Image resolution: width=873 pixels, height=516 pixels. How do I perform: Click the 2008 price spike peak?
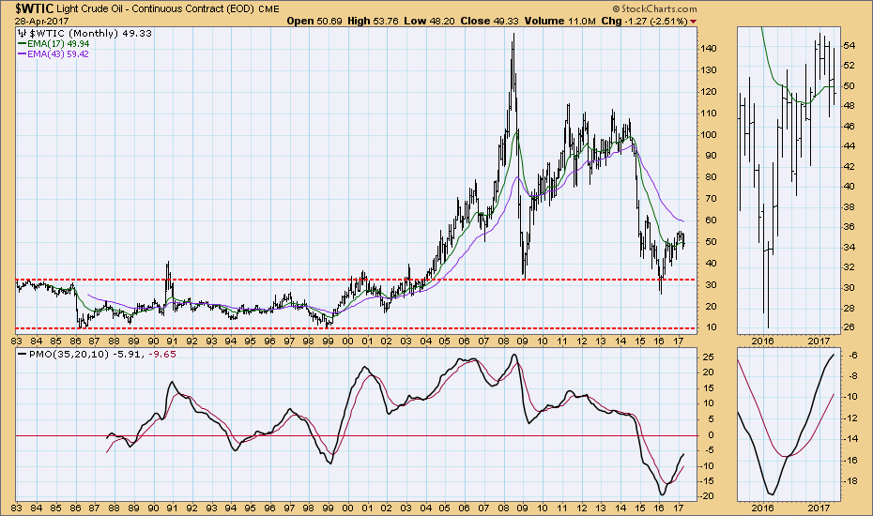pyautogui.click(x=513, y=36)
